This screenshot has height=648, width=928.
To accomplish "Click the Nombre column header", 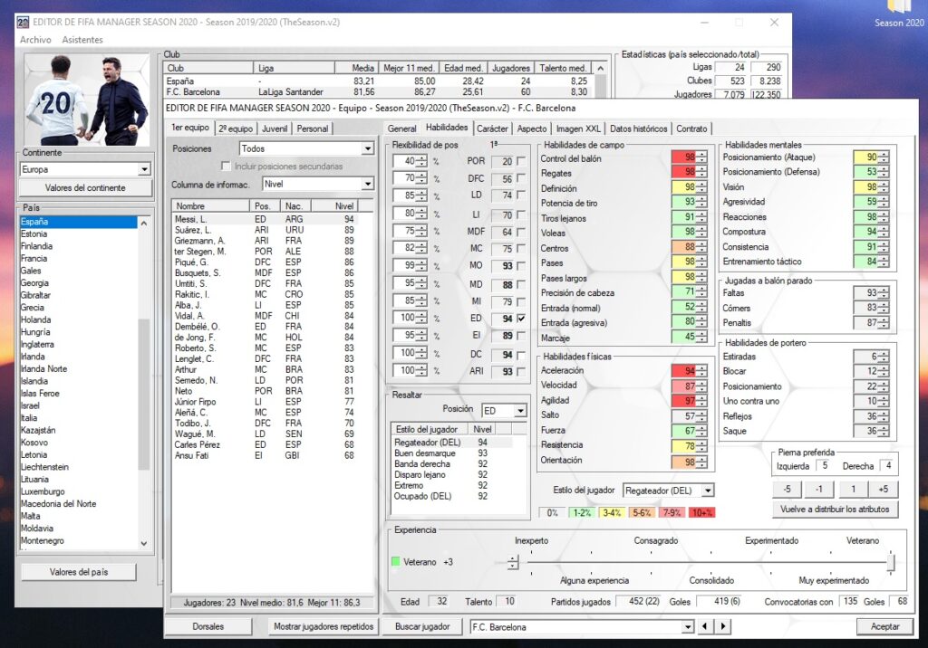I will pyautogui.click(x=210, y=205).
